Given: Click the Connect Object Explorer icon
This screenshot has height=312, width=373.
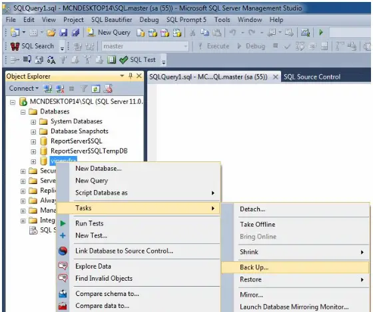Looking at the screenshot, I should point(48,89).
